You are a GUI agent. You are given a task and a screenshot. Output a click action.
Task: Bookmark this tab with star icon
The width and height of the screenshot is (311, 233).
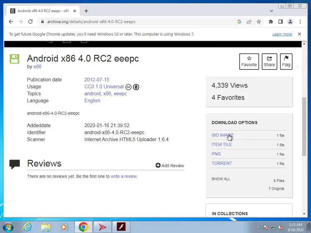(x=259, y=22)
